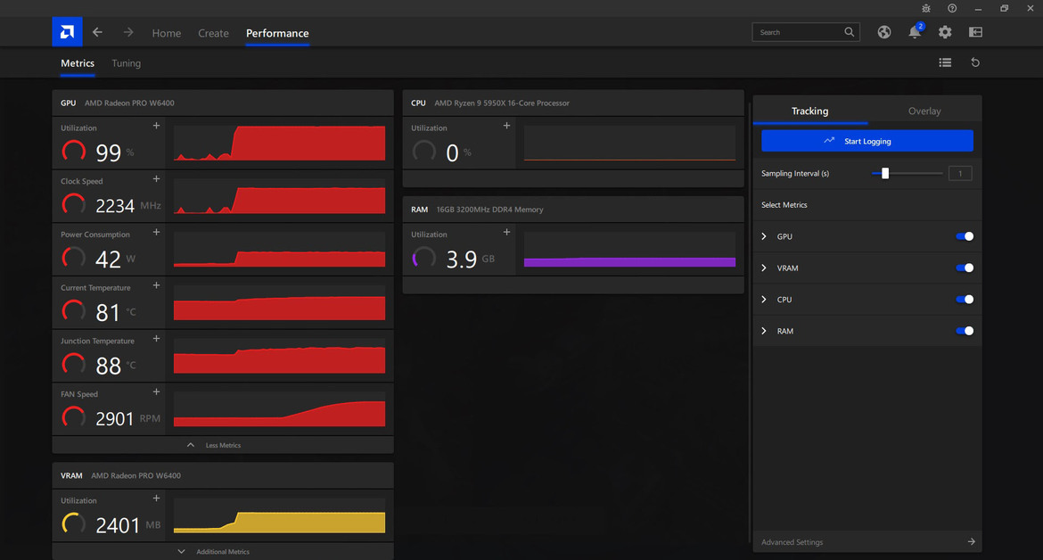Click the 16GB 3200MHz DDR4 Memory label
Viewport: 1043px width, 560px height.
pos(489,210)
